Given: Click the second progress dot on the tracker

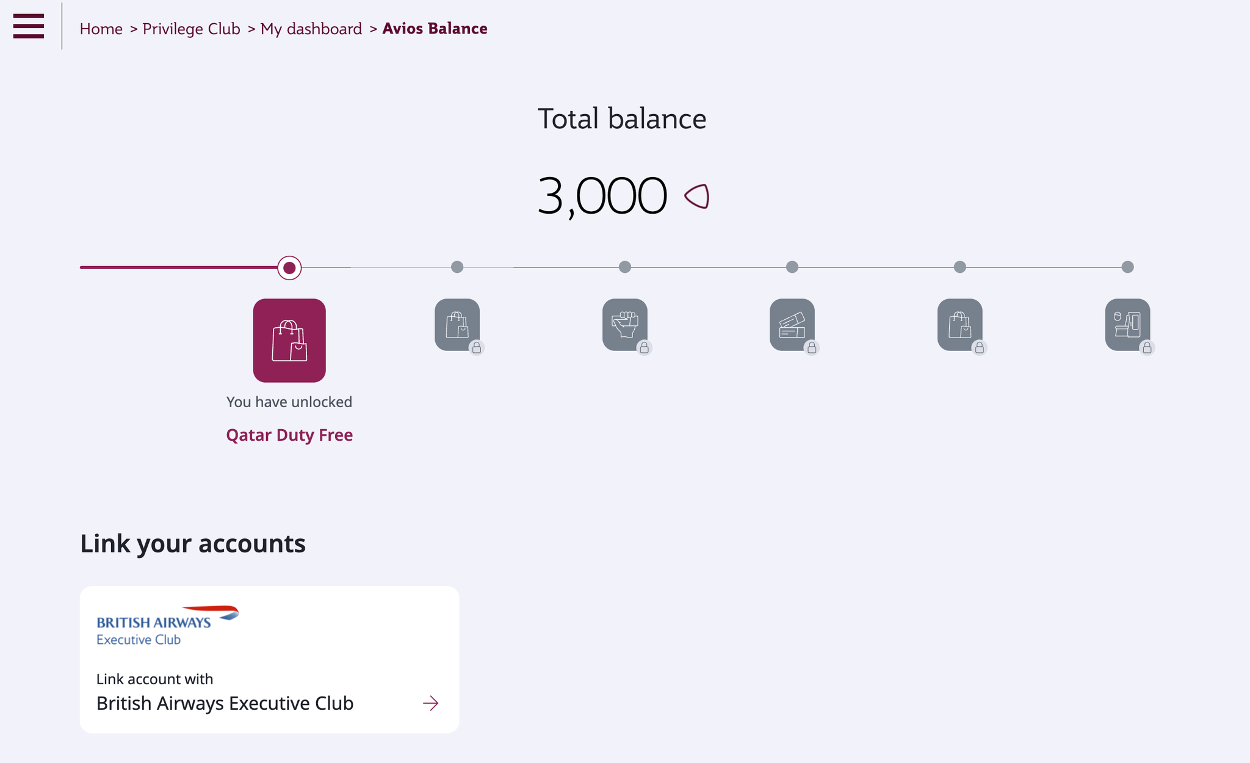Looking at the screenshot, I should pos(457,267).
